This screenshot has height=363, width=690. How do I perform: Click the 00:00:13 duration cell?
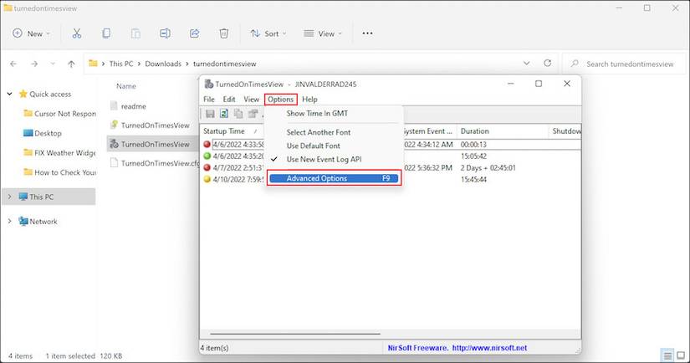473,145
